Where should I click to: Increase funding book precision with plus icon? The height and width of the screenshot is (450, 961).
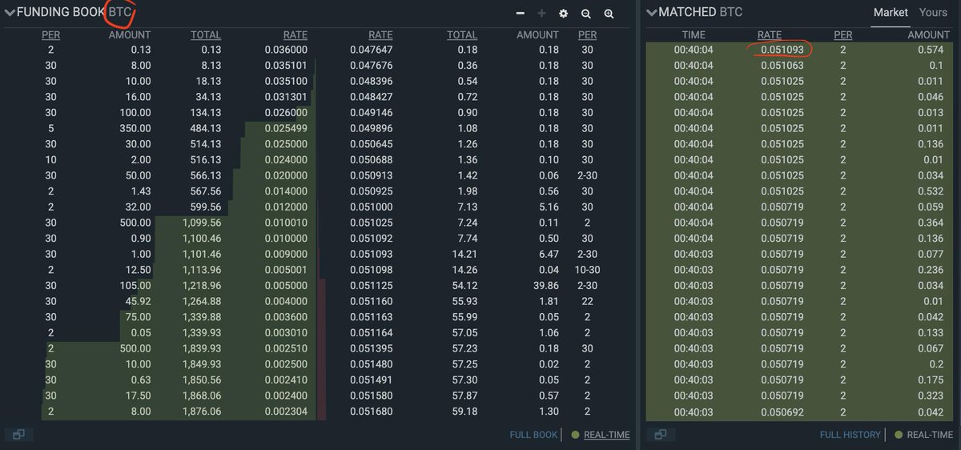click(x=541, y=13)
